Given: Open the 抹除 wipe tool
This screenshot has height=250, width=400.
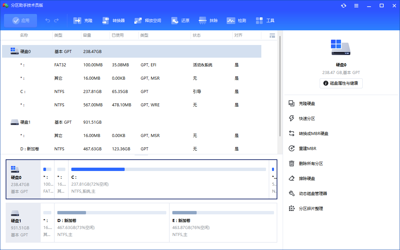Looking at the screenshot, I should [x=208, y=21].
